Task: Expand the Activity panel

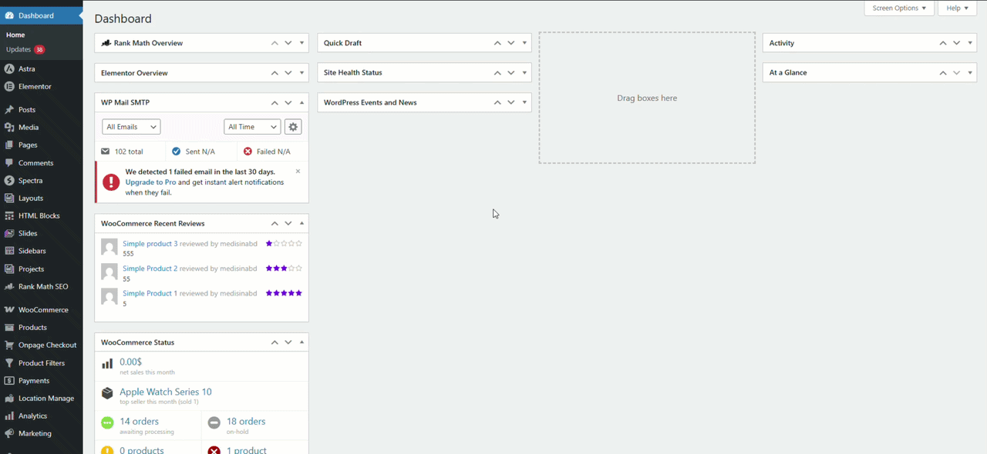Action: (970, 43)
